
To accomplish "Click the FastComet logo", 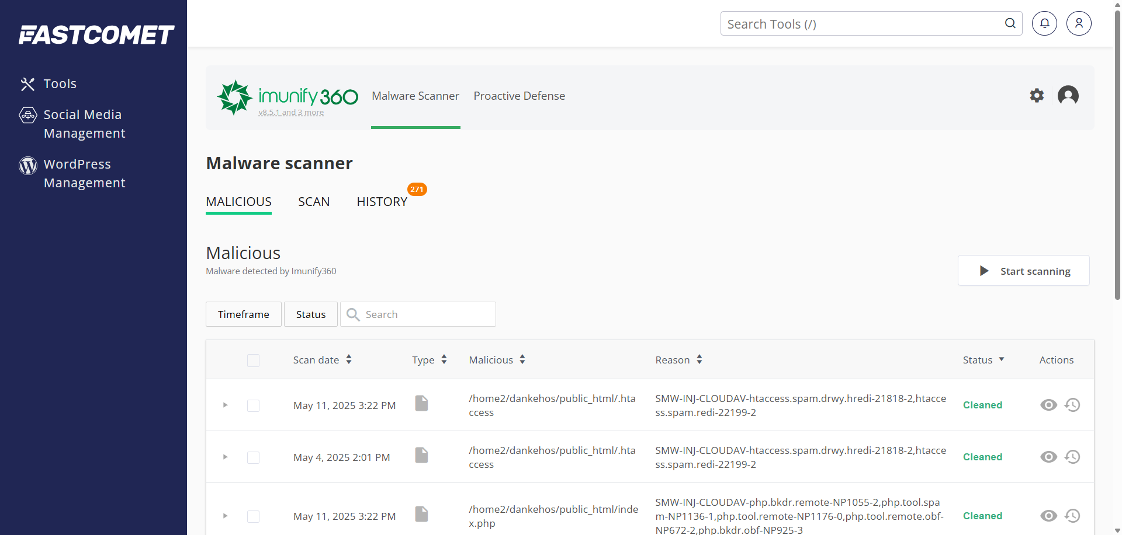I will 96,35.
